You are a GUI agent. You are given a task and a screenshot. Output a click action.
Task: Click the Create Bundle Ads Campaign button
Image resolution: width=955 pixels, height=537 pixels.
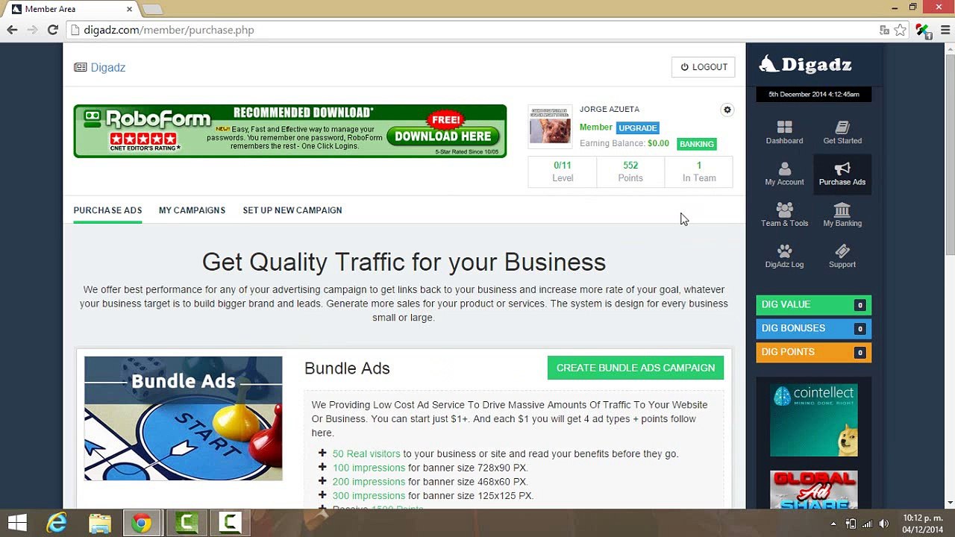click(x=636, y=368)
